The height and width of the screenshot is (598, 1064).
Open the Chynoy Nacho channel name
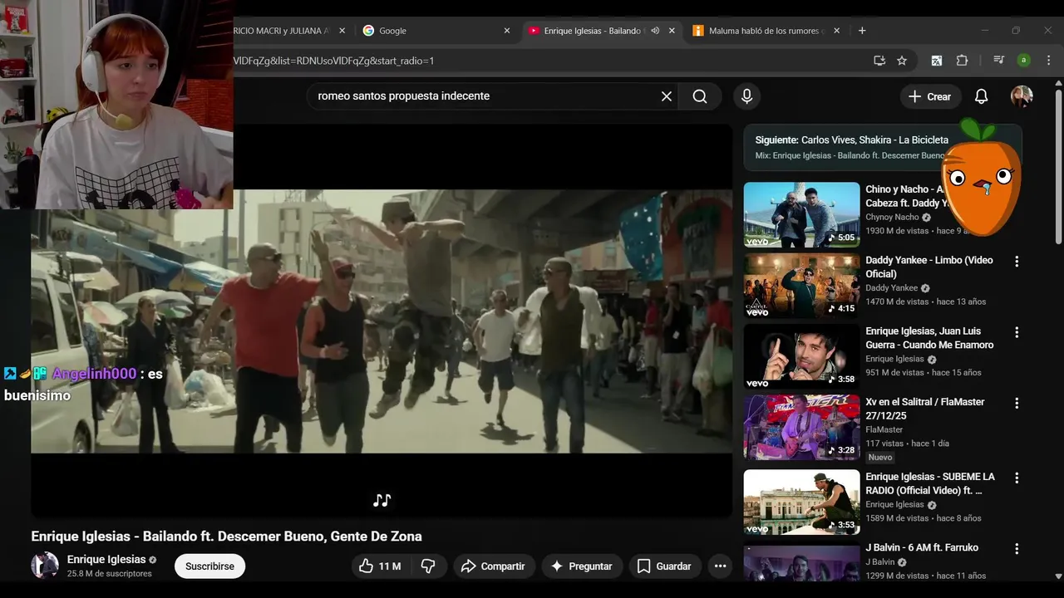click(x=892, y=218)
